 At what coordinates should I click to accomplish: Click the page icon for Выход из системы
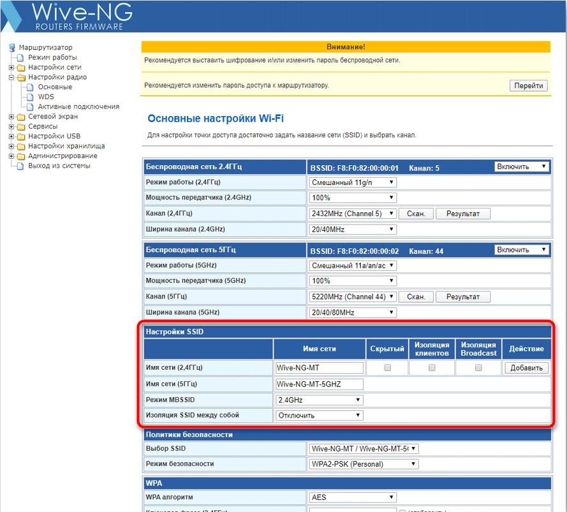(x=21, y=166)
